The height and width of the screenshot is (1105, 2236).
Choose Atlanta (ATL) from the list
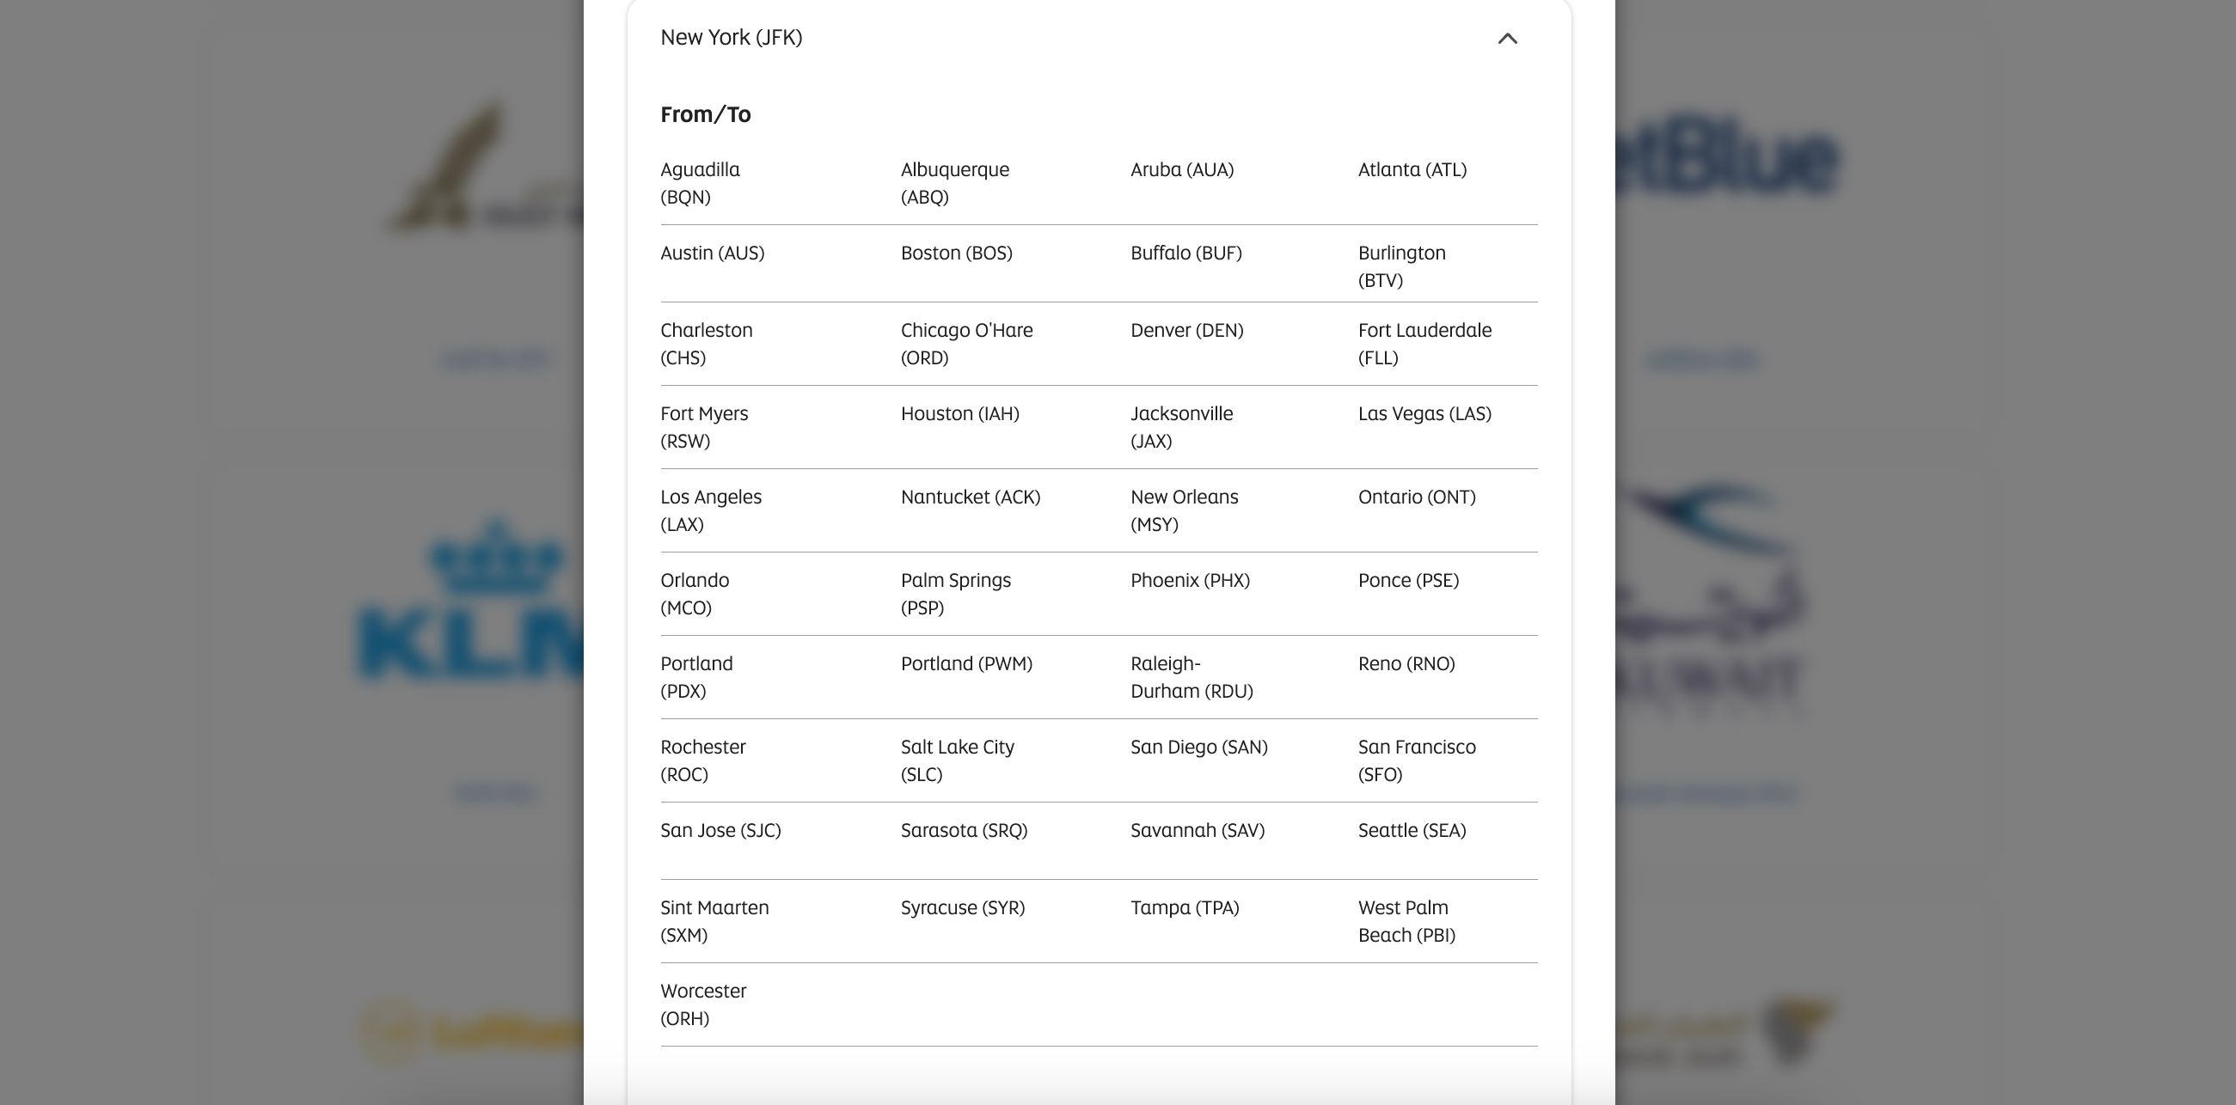click(x=1412, y=170)
